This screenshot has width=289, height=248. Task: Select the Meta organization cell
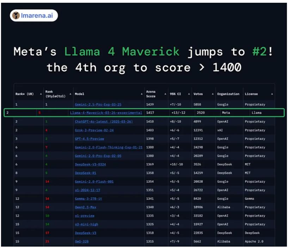[x=226, y=113]
